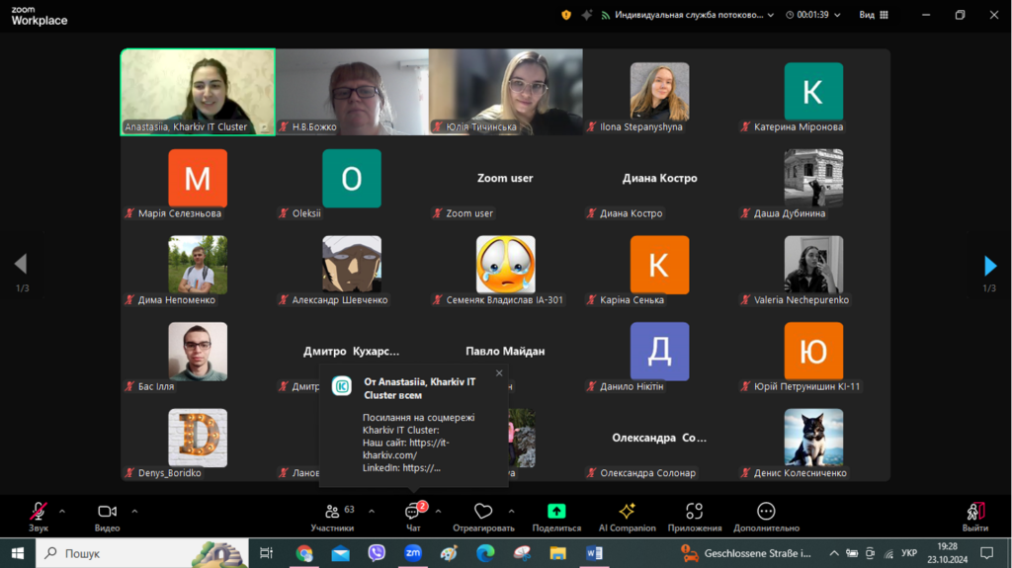Click the Zoom user tile name
1012x568 pixels.
[x=505, y=178]
